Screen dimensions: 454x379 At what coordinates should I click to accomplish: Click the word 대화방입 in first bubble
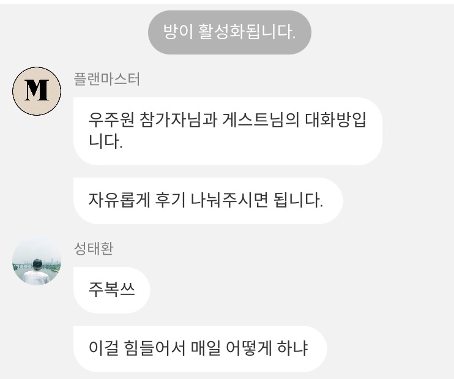pyautogui.click(x=335, y=119)
